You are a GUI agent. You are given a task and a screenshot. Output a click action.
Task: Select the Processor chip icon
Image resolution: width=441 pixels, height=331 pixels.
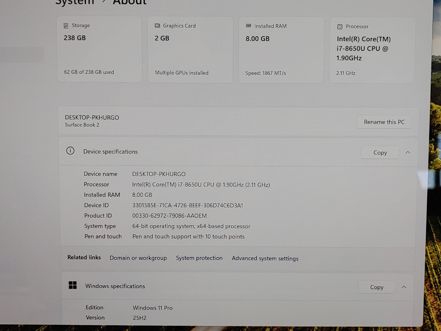(340, 27)
